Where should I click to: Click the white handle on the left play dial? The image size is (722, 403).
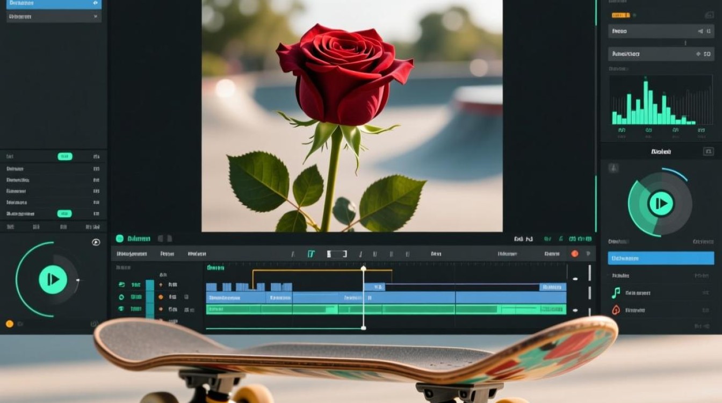point(78,280)
